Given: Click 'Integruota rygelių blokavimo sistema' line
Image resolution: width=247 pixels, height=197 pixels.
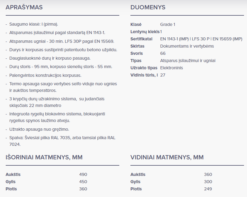Looking at the screenshot, I should 57,117.
